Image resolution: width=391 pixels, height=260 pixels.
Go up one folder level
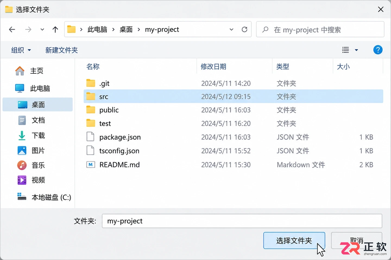[55, 29]
